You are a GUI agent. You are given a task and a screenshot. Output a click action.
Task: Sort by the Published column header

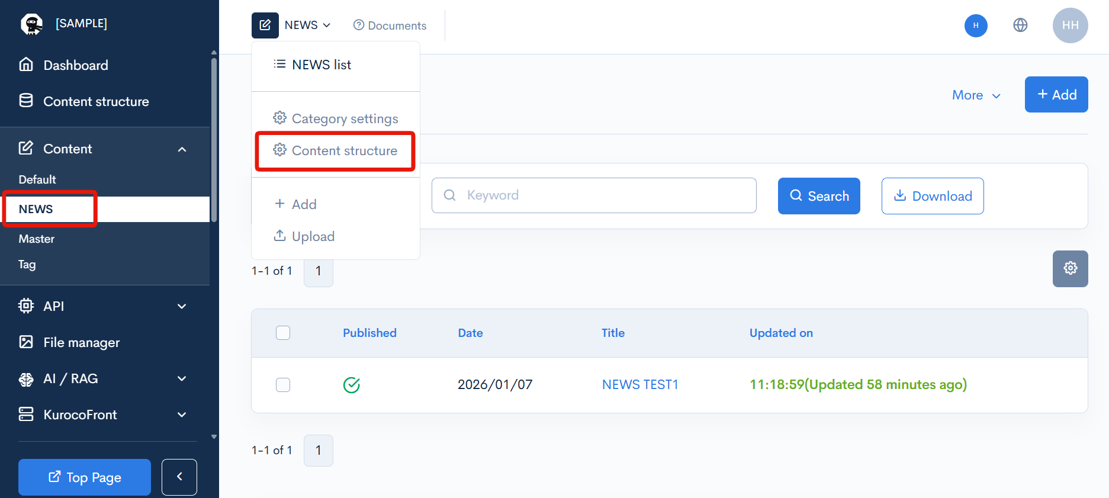(369, 333)
